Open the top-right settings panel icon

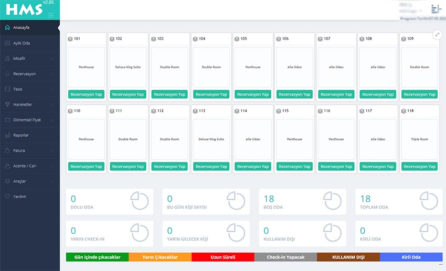pos(436,9)
